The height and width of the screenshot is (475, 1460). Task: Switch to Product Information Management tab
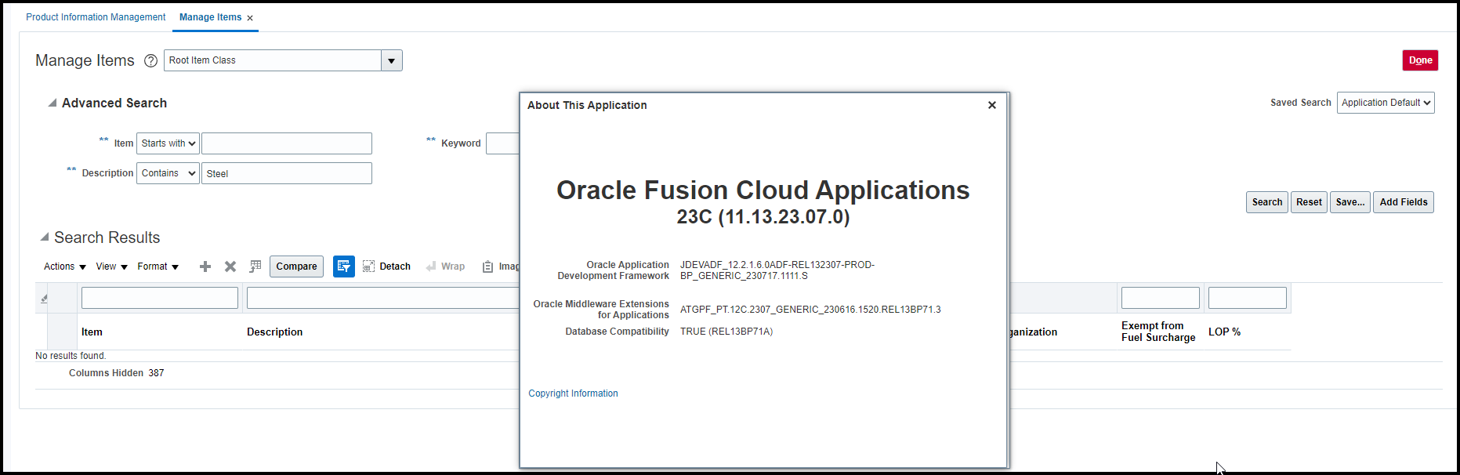(96, 17)
